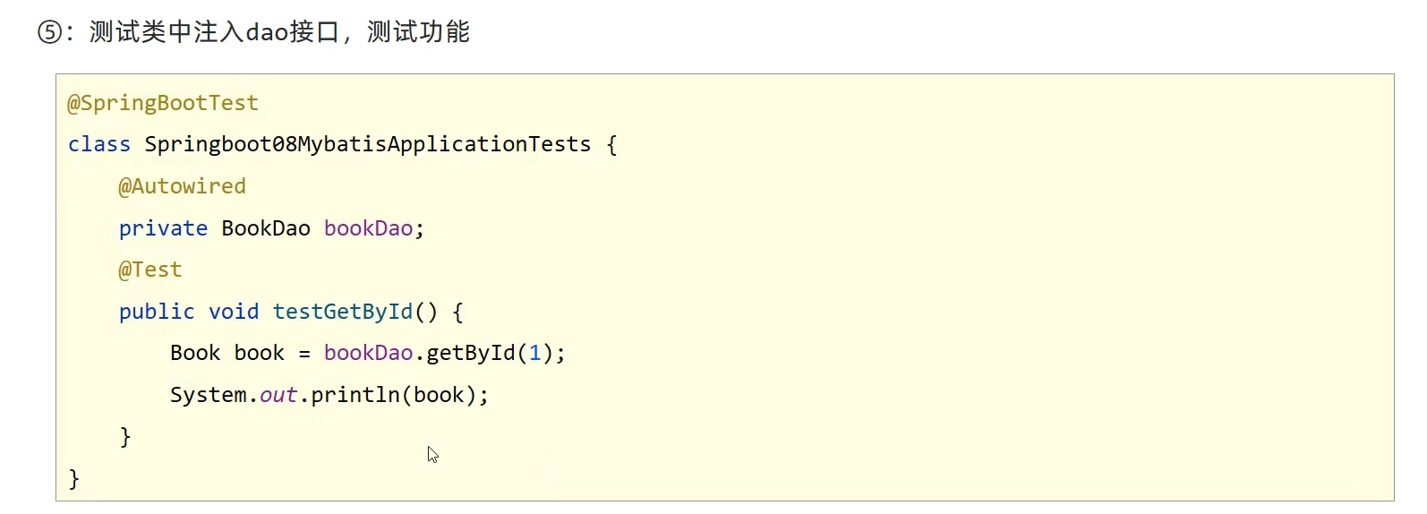Click the @Autowired annotation
The width and height of the screenshot is (1427, 514).
tap(182, 186)
